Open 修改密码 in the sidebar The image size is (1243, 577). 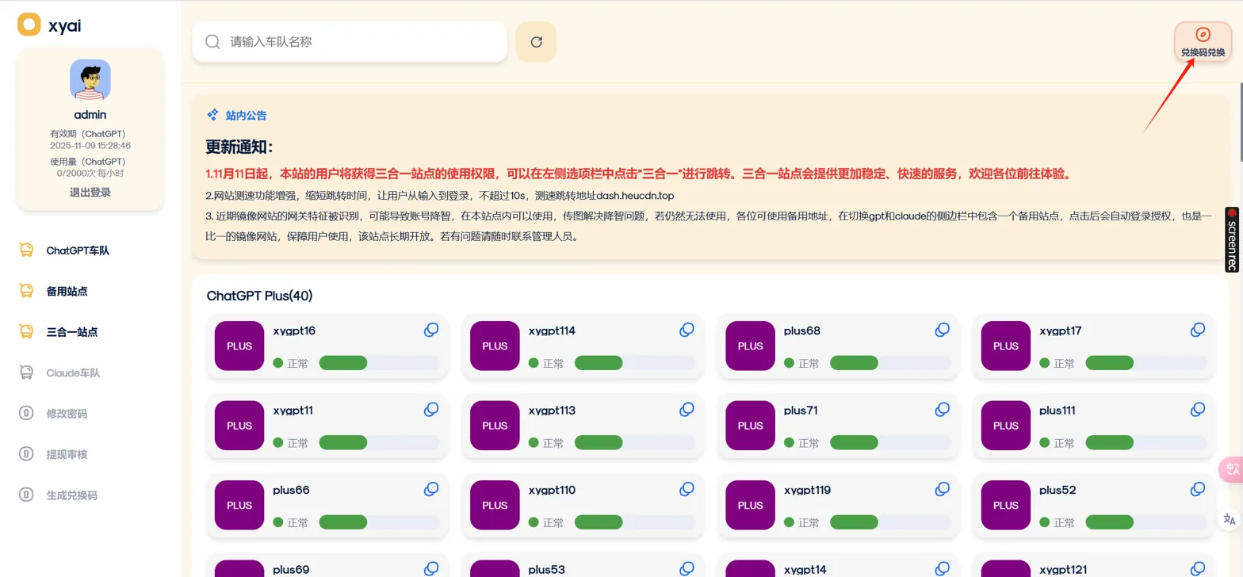67,414
